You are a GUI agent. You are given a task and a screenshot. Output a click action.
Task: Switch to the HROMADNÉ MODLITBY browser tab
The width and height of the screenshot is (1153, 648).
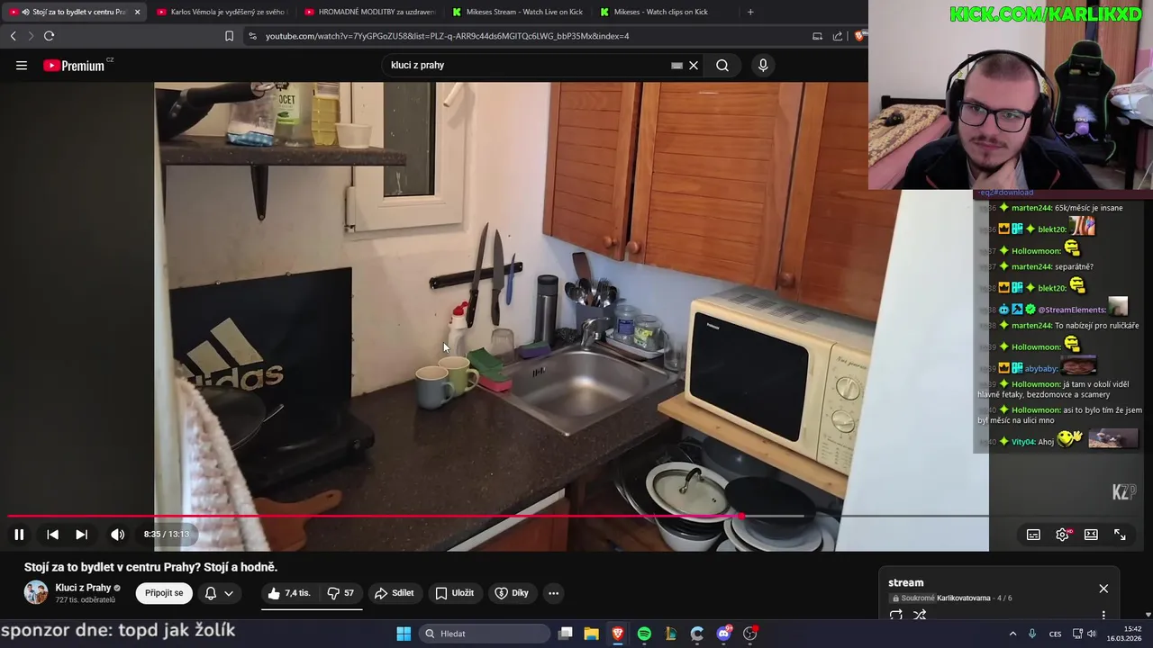click(369, 12)
